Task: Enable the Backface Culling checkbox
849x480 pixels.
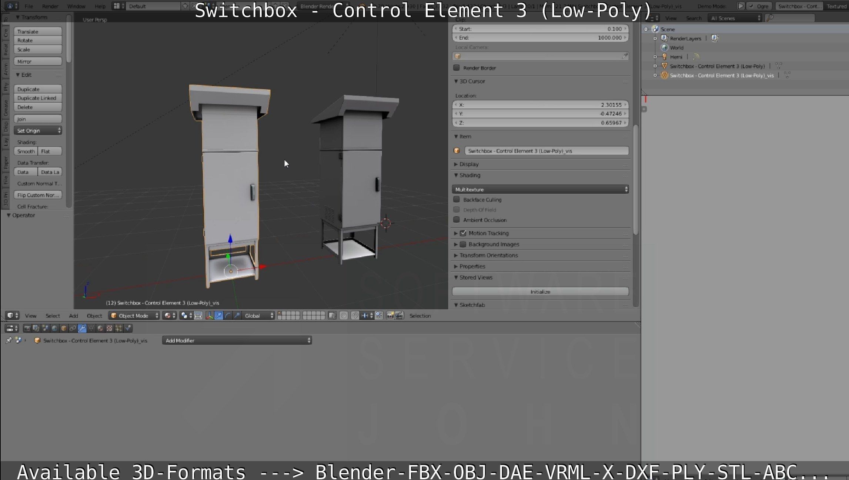Action: (457, 200)
